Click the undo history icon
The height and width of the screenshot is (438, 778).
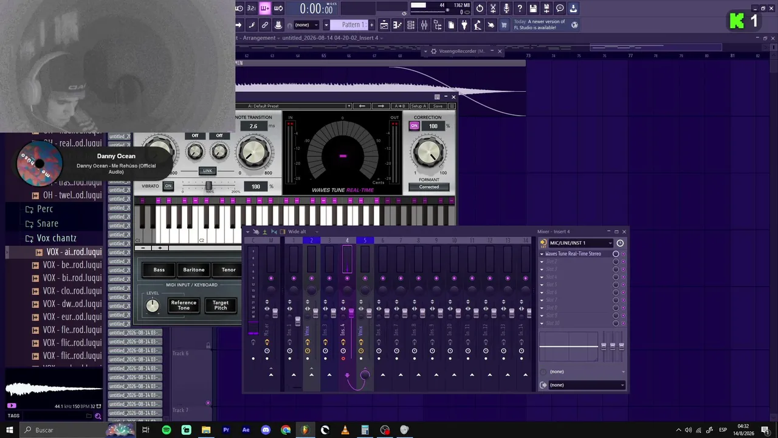tap(480, 8)
